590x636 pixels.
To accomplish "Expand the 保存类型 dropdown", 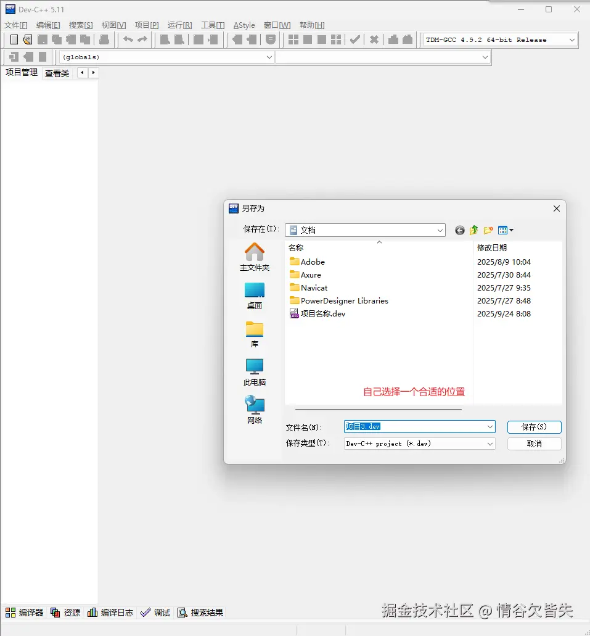I will coord(490,444).
